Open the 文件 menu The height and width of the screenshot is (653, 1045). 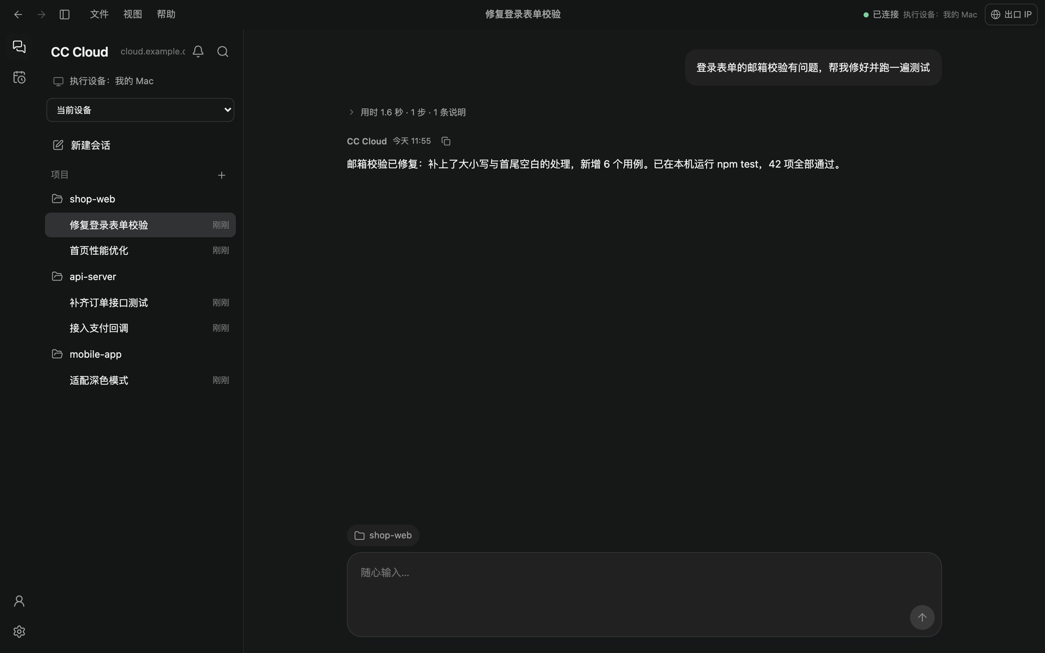(x=99, y=14)
